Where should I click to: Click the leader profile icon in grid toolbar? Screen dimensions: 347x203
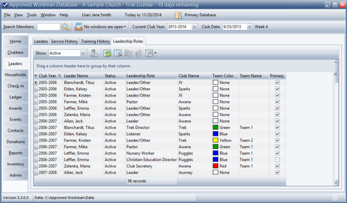point(94,53)
